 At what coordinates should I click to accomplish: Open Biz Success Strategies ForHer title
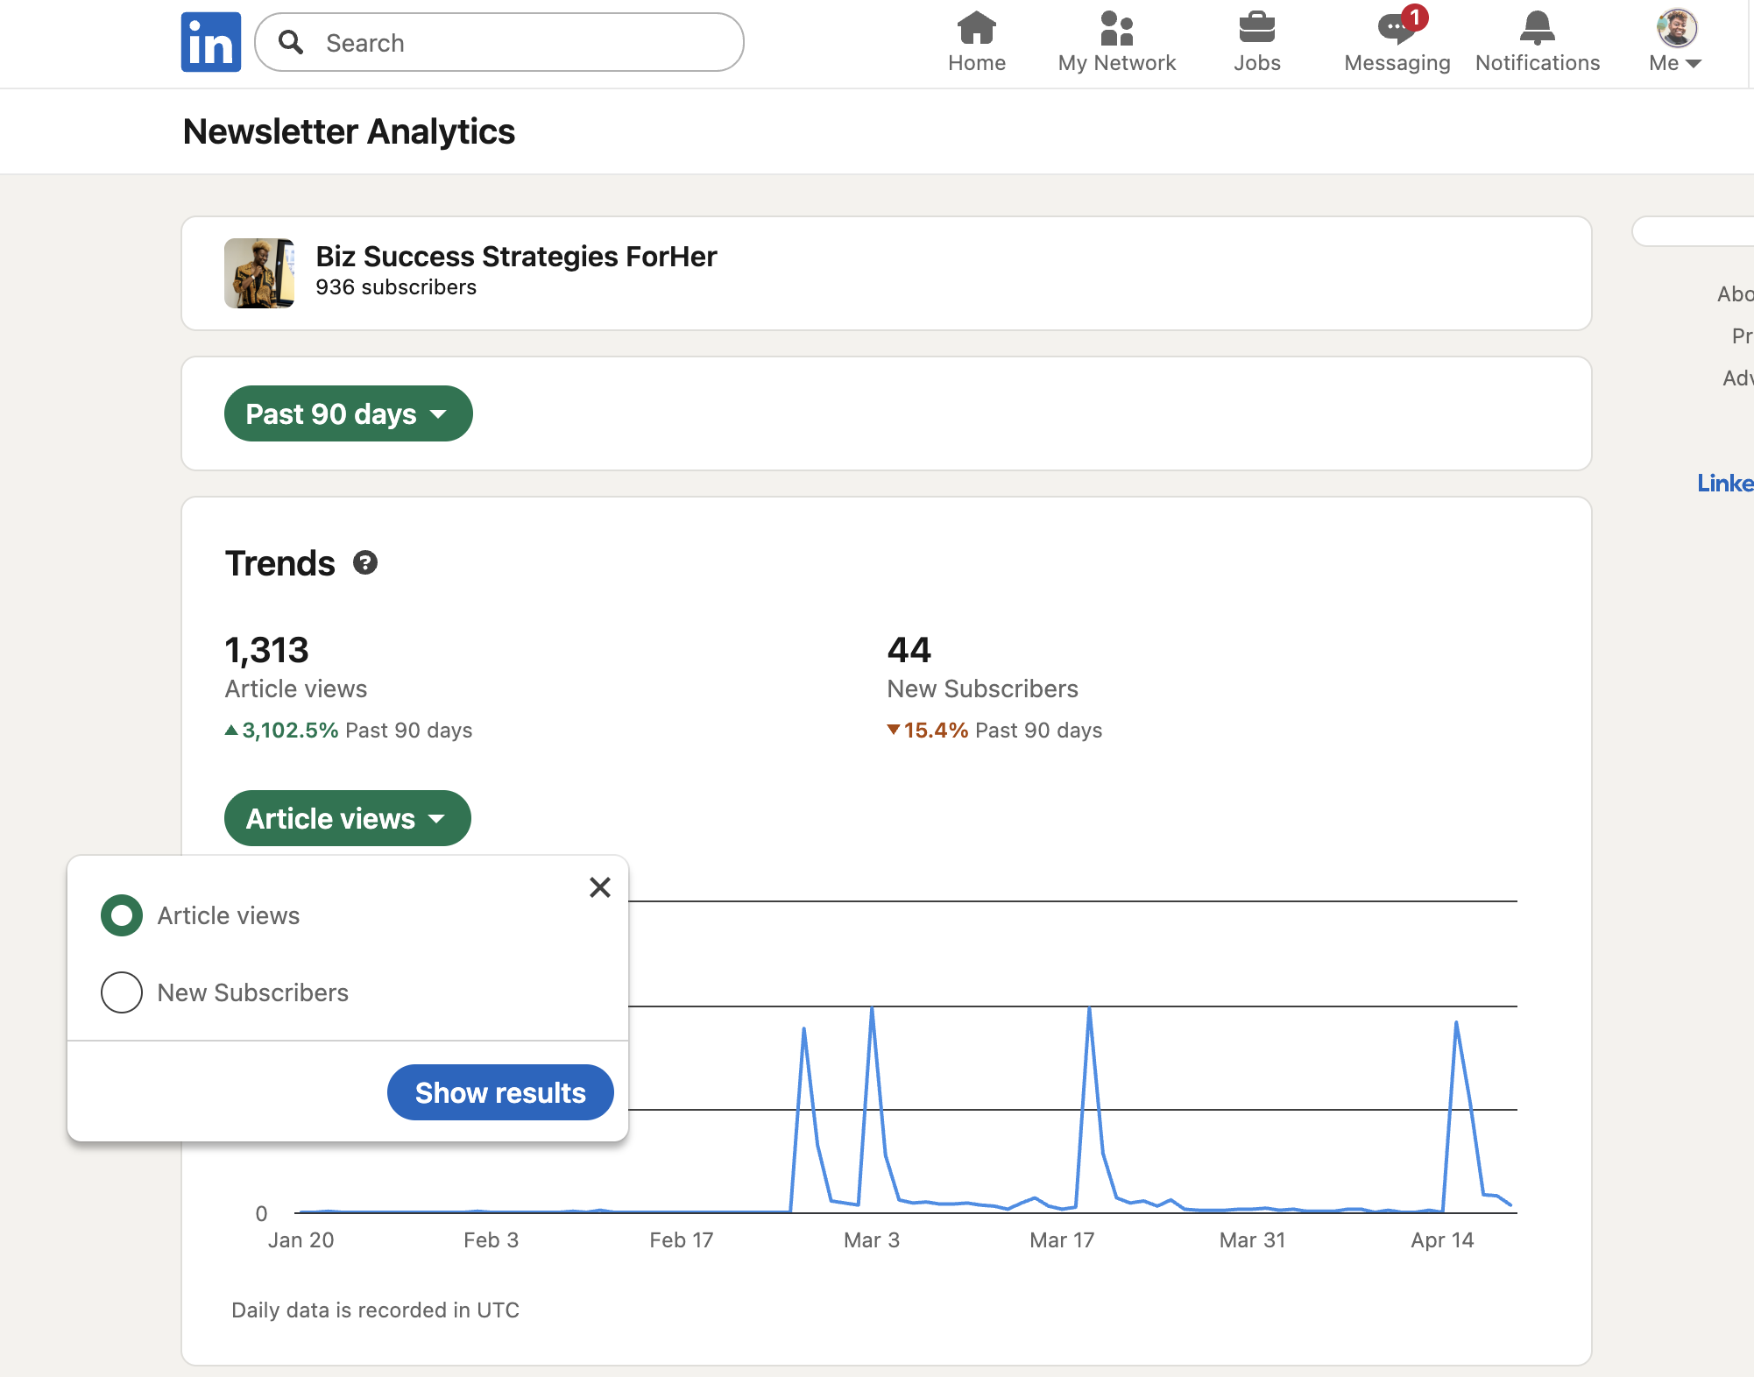516,257
